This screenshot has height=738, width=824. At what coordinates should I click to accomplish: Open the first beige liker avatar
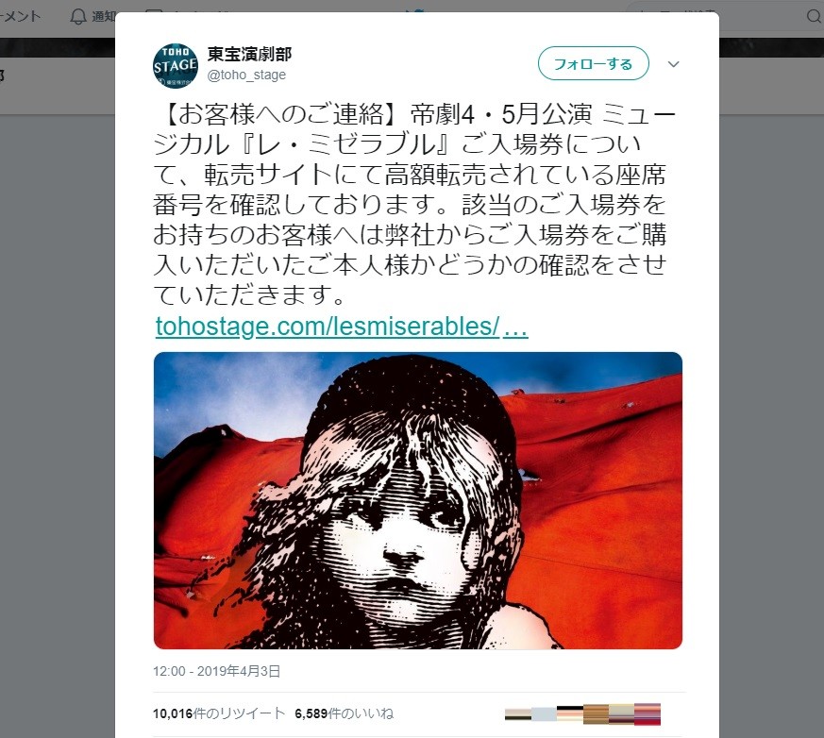pos(517,714)
